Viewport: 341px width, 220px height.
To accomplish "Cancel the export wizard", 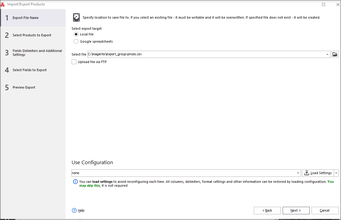I will click(x=325, y=210).
